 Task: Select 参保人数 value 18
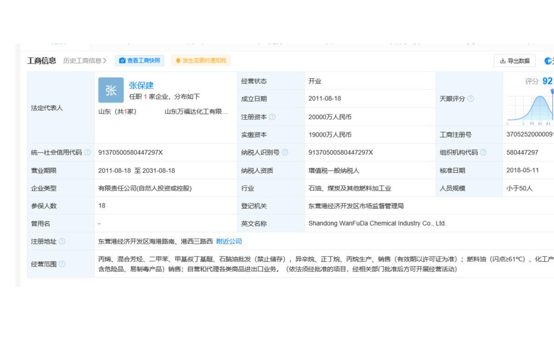click(102, 206)
